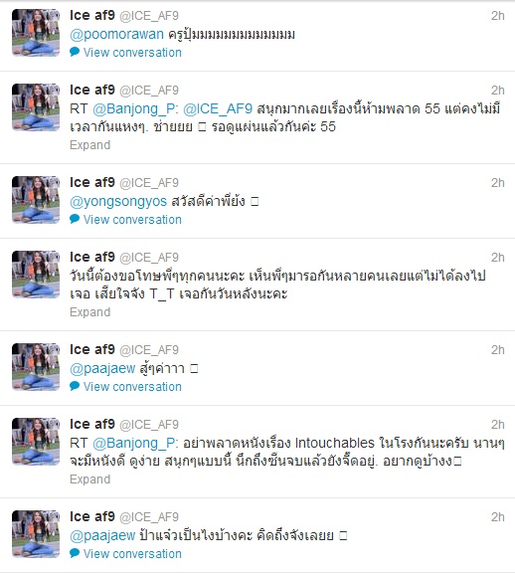
Task: Open View conversation on the last tweet
Action: click(x=132, y=554)
